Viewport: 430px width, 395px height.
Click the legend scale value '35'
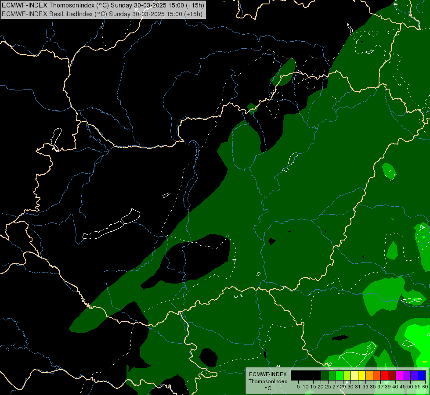pos(373,387)
